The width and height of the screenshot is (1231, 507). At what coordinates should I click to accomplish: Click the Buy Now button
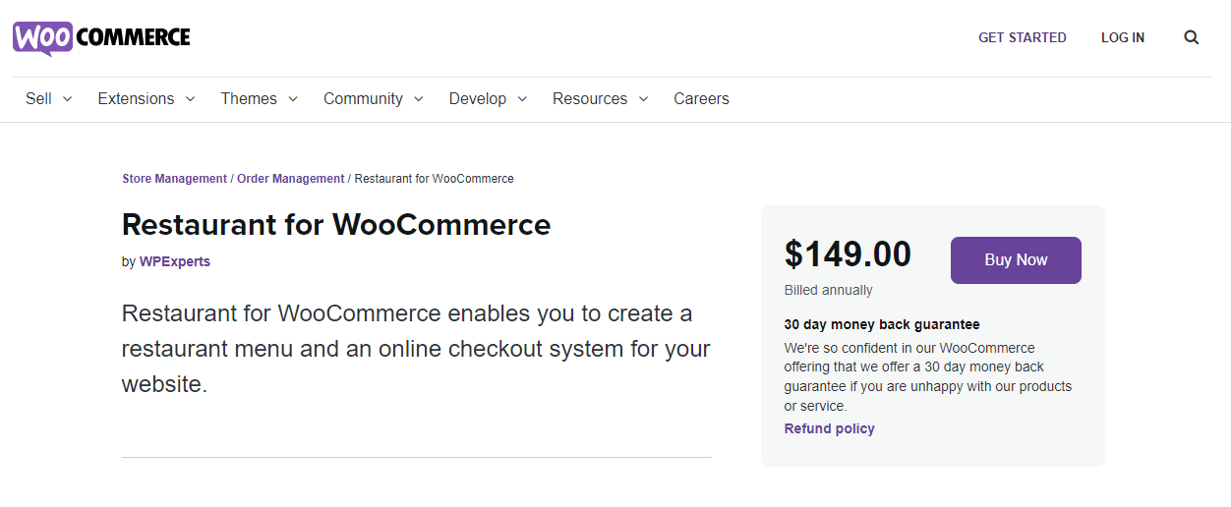coord(1016,260)
